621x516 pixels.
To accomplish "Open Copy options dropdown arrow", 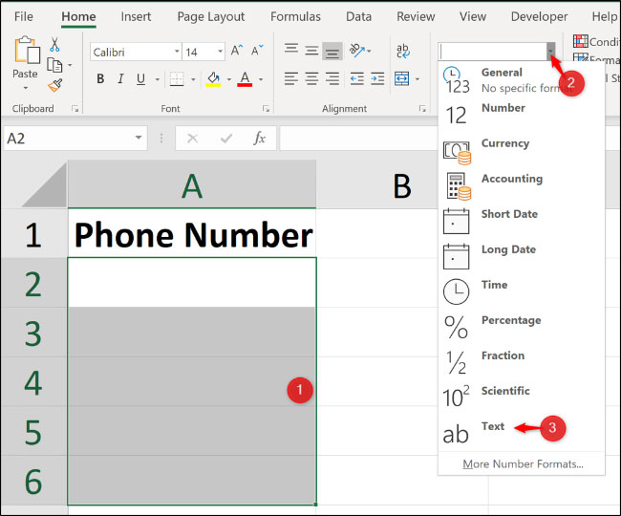I will (x=70, y=65).
